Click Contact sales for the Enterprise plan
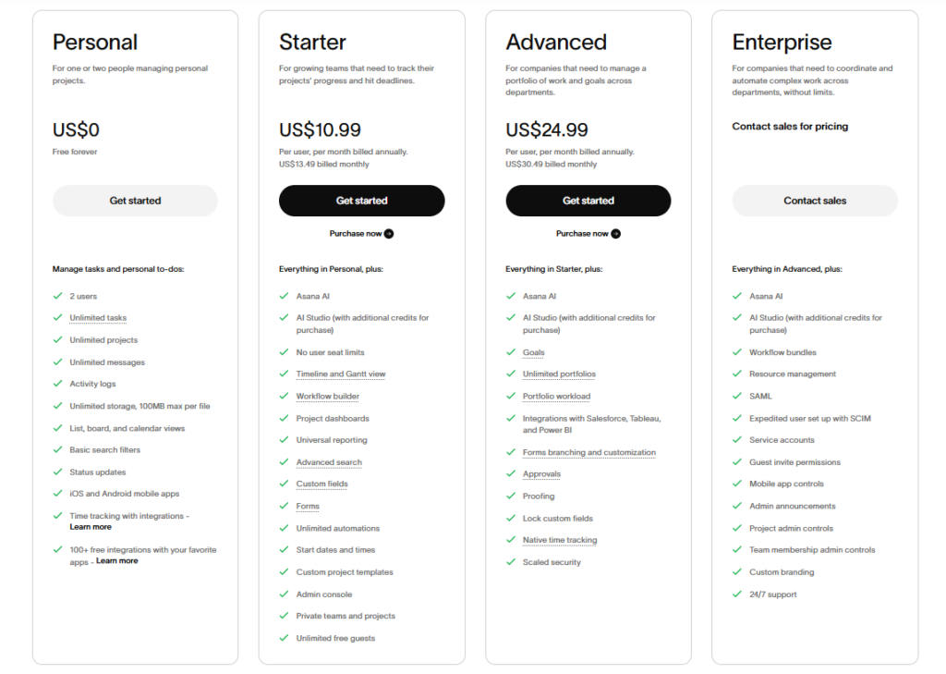Screen dimensions: 946x674 tap(814, 201)
